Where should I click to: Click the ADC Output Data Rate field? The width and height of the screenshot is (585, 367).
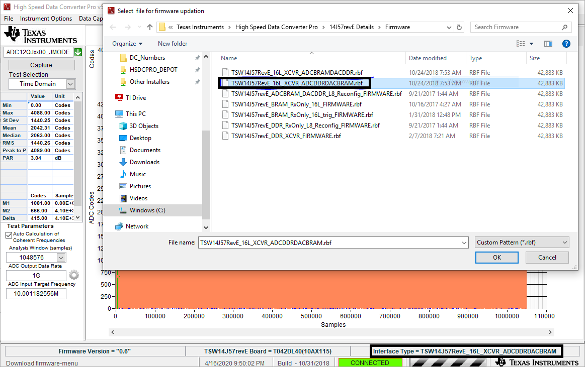pyautogui.click(x=36, y=276)
